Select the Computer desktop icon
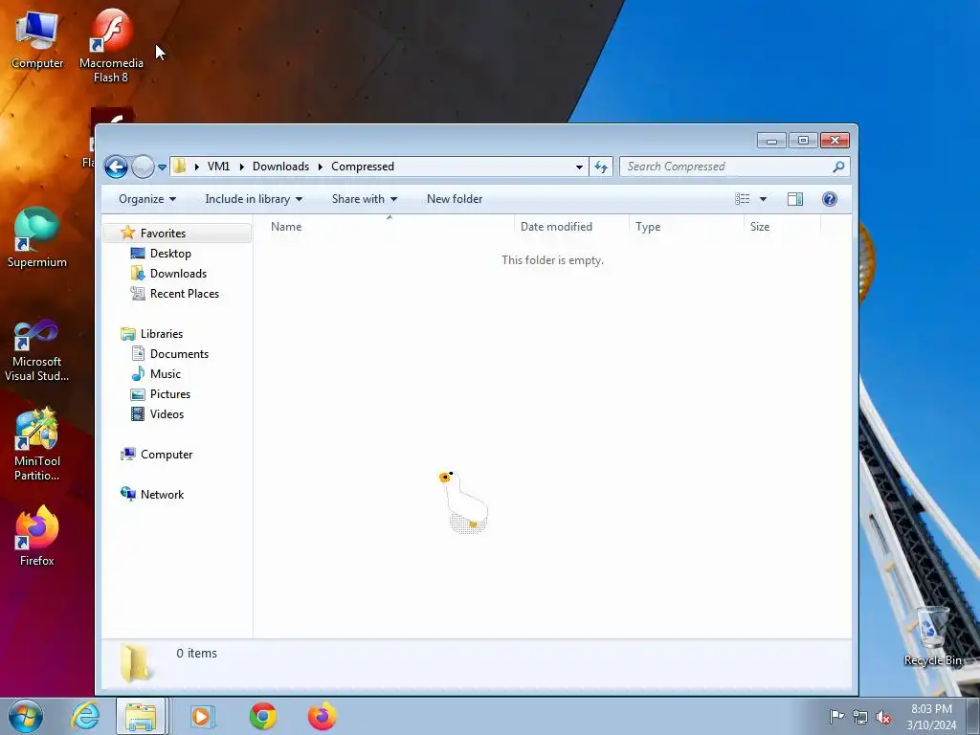Image resolution: width=980 pixels, height=735 pixels. click(x=37, y=39)
